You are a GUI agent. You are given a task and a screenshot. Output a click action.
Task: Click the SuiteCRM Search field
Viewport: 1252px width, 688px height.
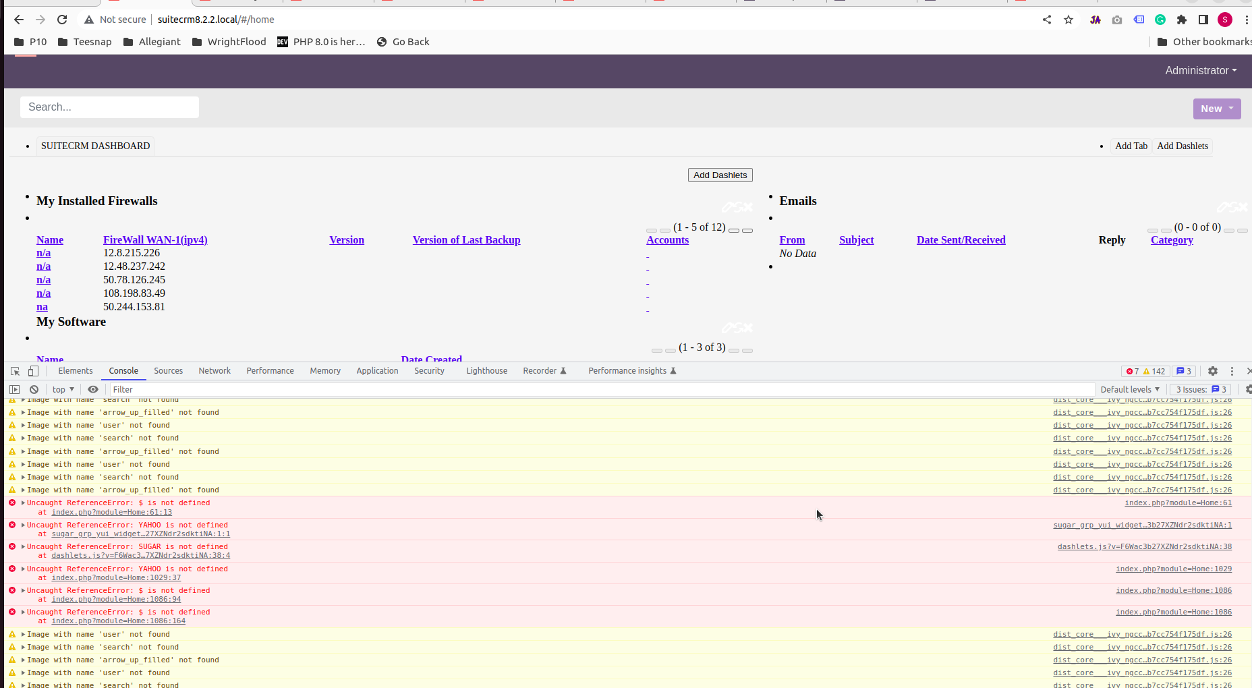pyautogui.click(x=109, y=107)
